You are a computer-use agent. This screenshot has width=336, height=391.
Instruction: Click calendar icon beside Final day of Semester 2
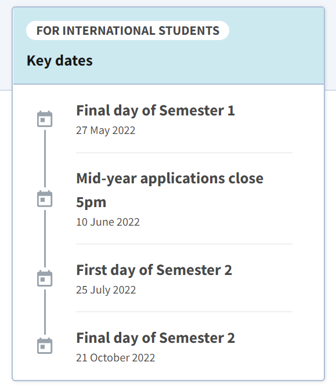click(45, 346)
